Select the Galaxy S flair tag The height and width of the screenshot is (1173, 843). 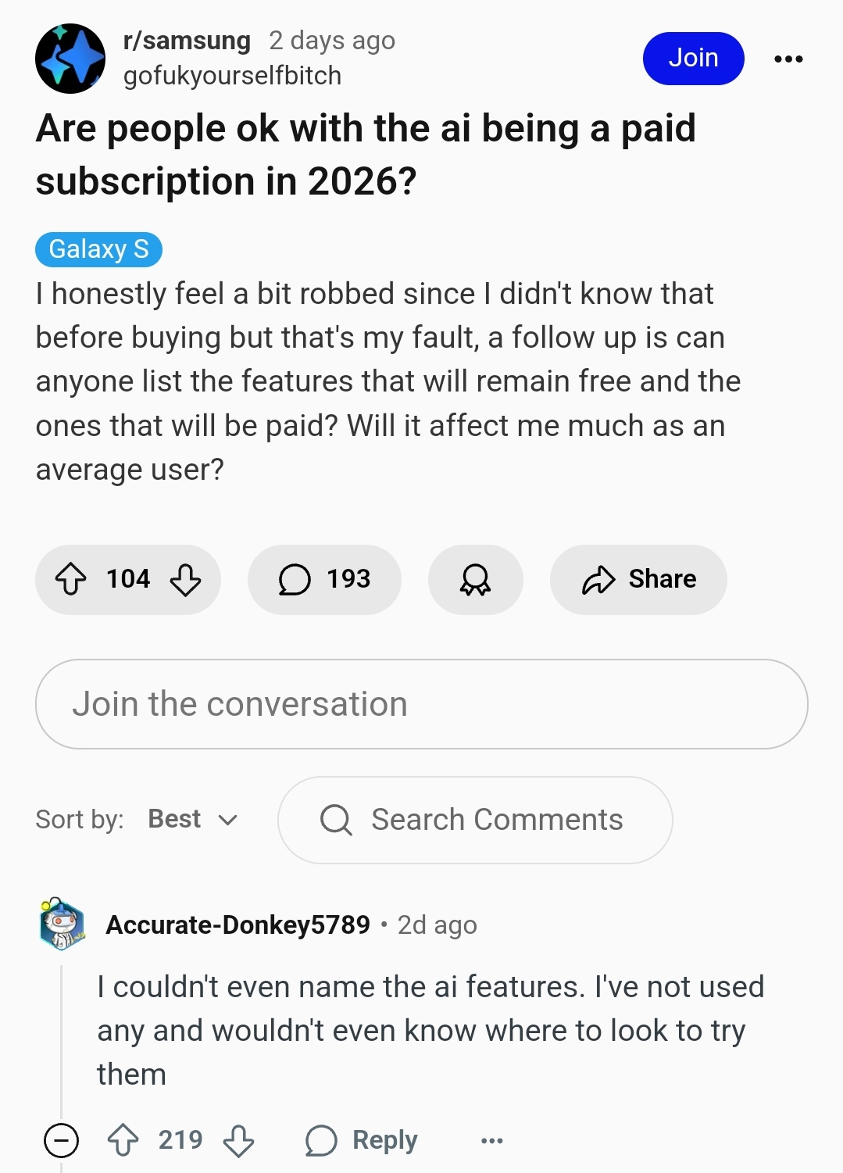click(98, 249)
